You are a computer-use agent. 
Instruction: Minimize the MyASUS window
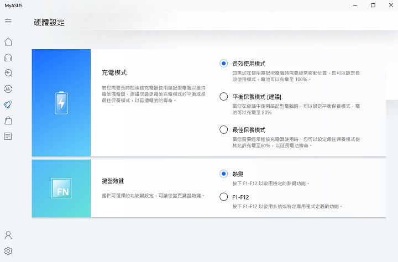pyautogui.click(x=355, y=6)
